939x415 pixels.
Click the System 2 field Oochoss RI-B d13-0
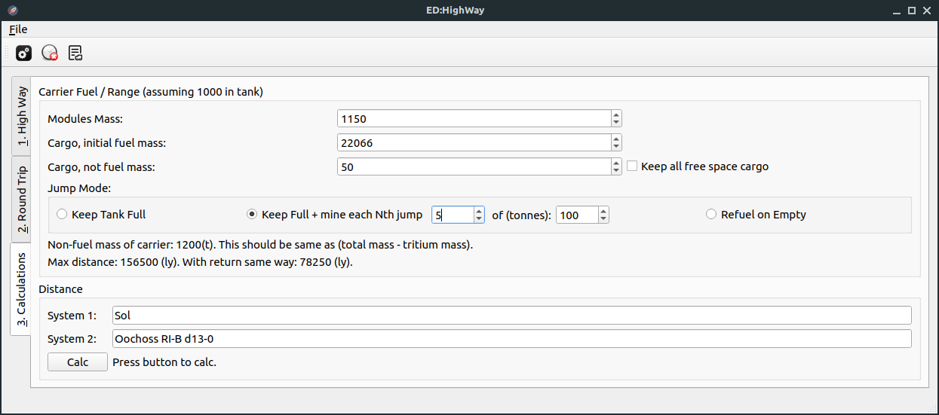511,339
